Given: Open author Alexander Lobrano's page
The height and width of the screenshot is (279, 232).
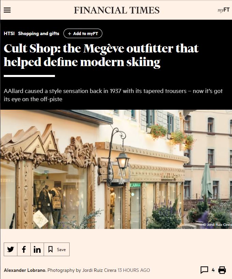Looking at the screenshot, I should 25,270.
